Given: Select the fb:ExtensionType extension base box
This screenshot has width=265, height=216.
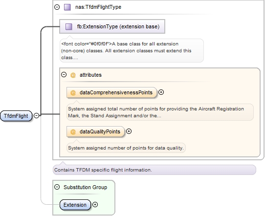Looking at the screenshot, I should [x=112, y=26].
